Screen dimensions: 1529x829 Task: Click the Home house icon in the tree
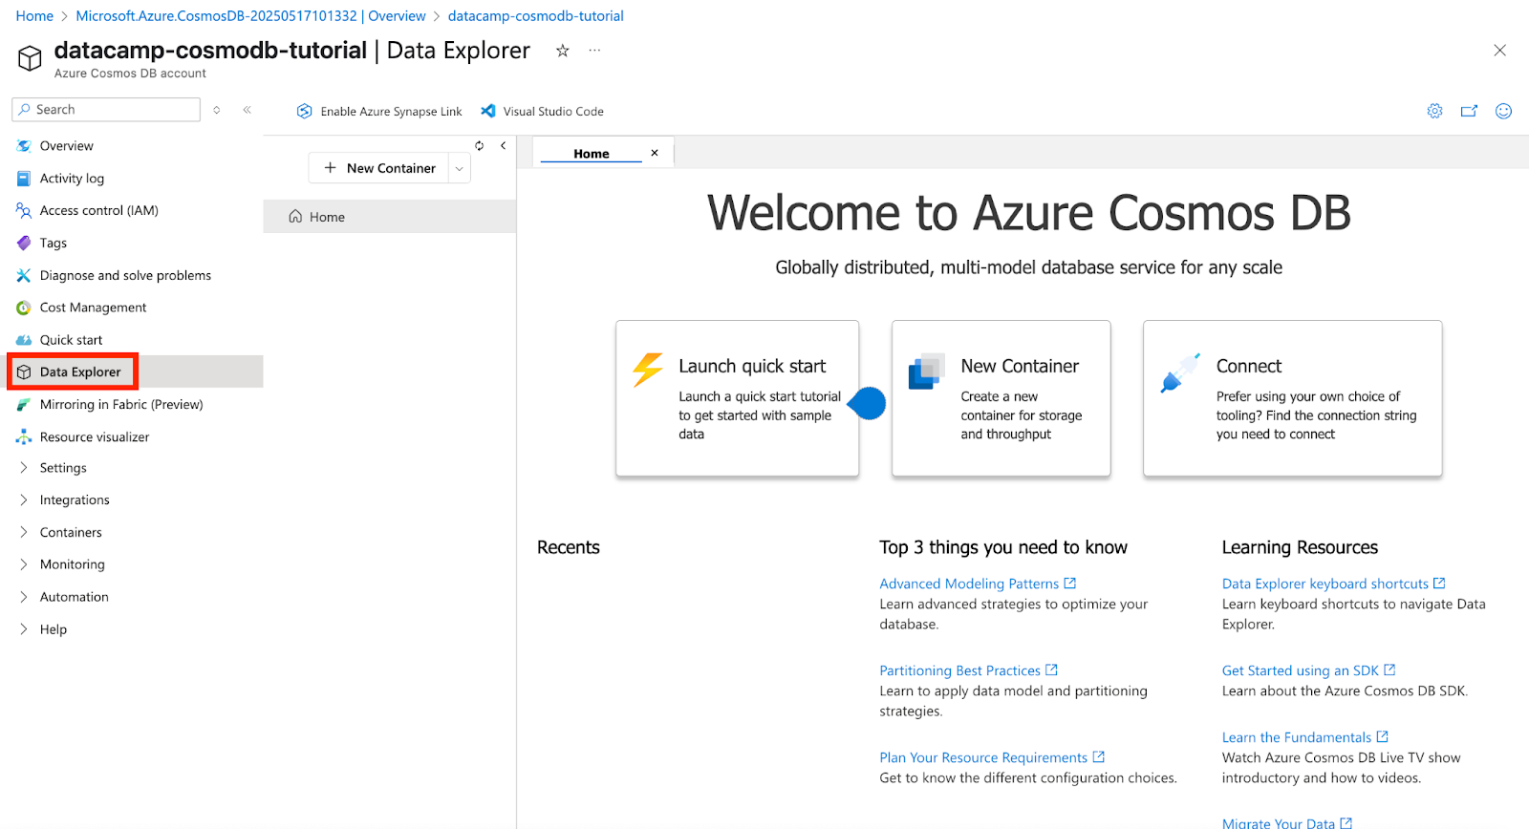point(295,217)
